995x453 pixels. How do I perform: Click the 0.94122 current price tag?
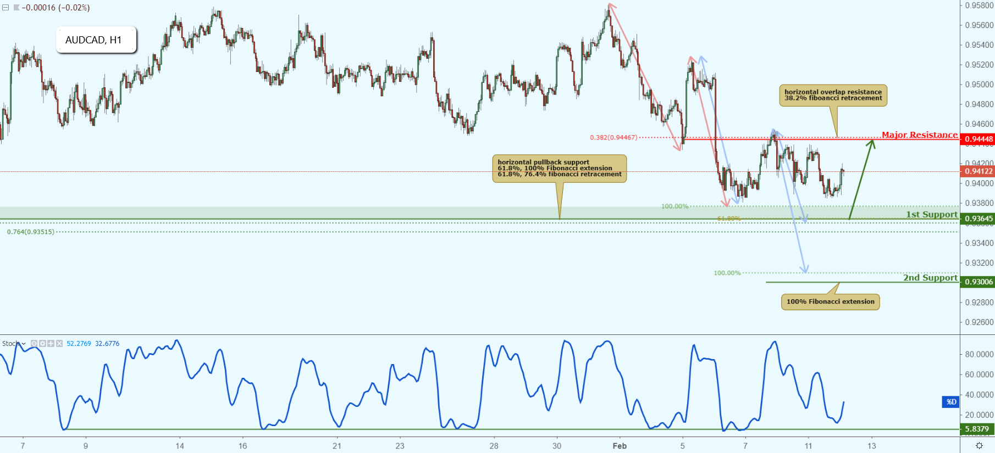point(978,171)
